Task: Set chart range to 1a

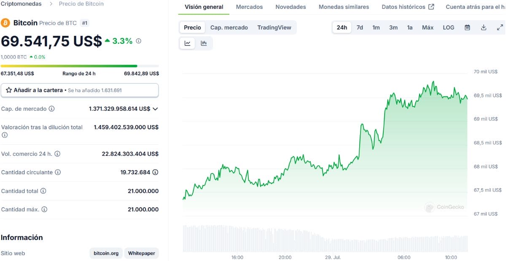Action: click(410, 27)
